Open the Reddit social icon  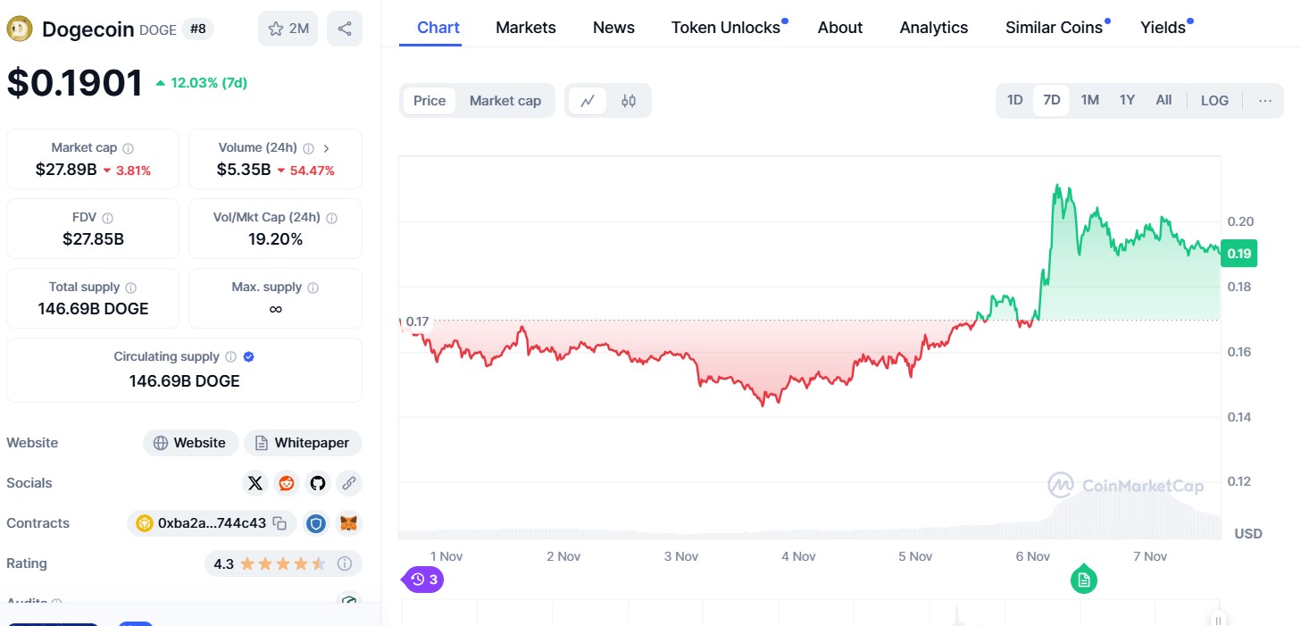point(287,483)
